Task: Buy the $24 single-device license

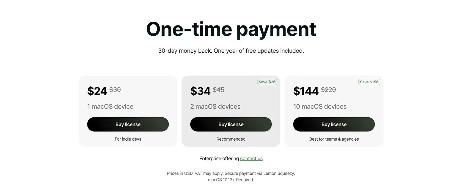Action: [x=128, y=124]
